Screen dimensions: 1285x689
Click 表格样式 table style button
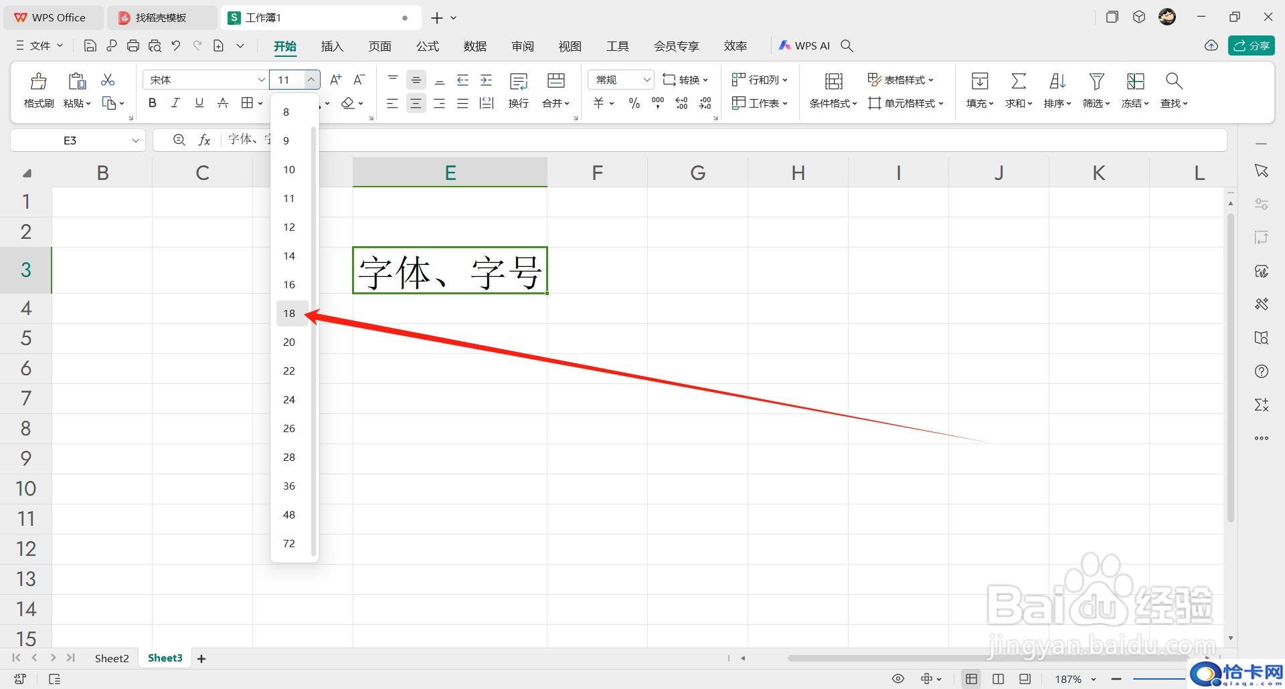[x=900, y=80]
